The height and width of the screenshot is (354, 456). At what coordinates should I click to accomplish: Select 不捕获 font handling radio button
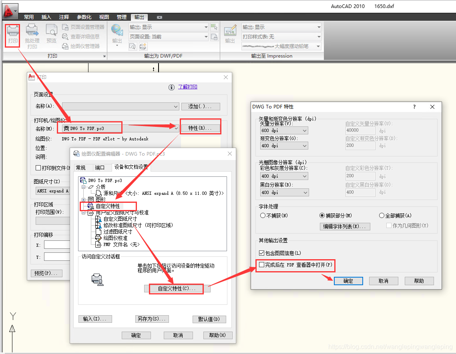[263, 215]
